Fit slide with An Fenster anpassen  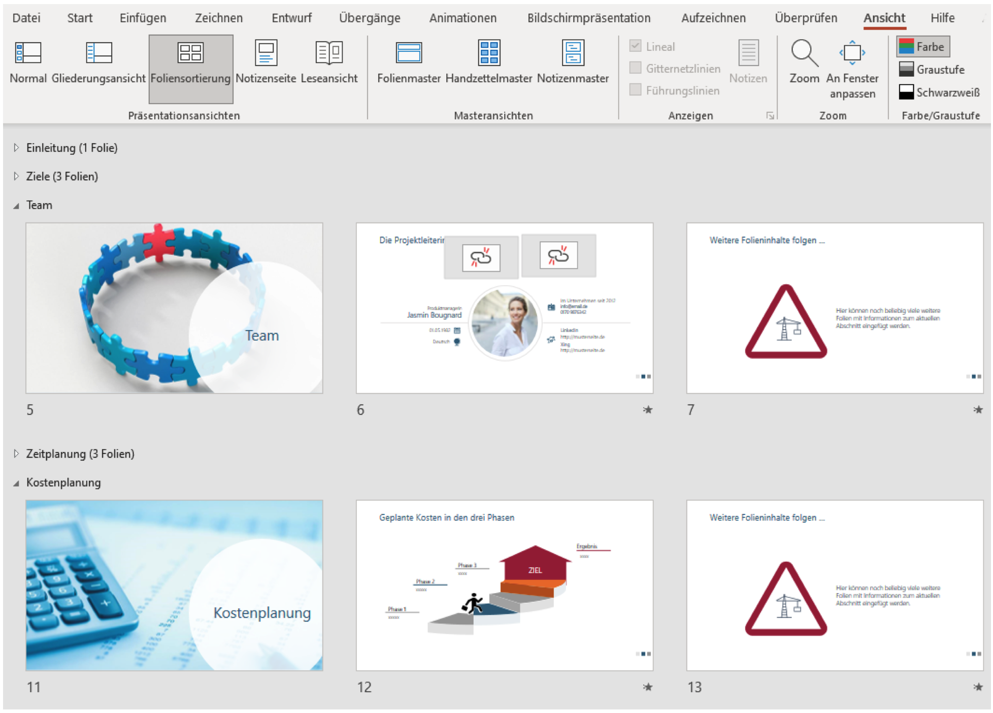pos(852,53)
